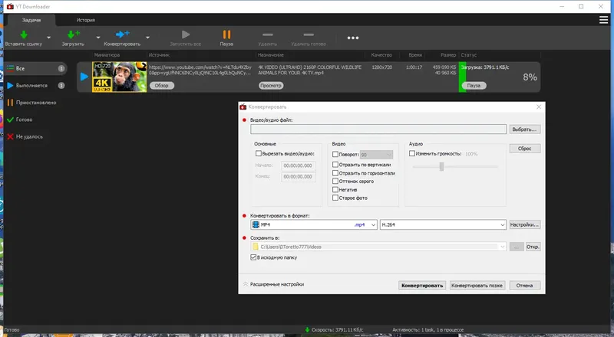Pause all tasks with the orange Pause icon
614x337 pixels.
click(226, 34)
